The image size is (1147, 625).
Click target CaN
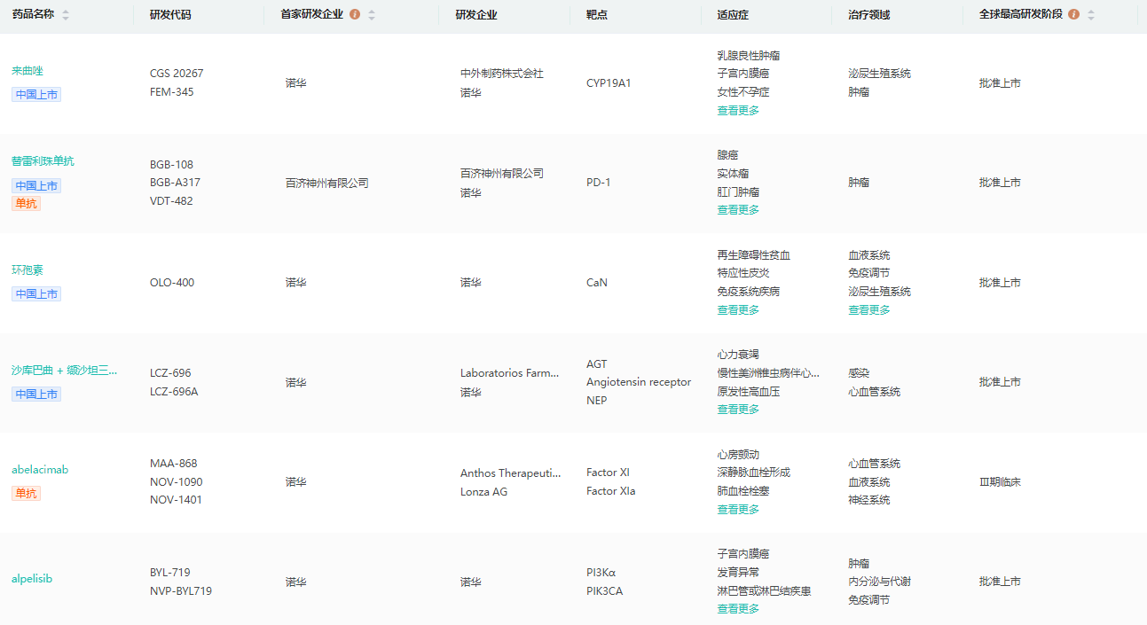pyautogui.click(x=597, y=283)
